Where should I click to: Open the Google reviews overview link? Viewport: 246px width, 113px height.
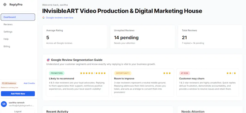(x=60, y=18)
